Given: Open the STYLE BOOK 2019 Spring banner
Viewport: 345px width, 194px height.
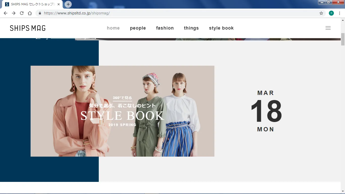Looking at the screenshot, I should click(x=122, y=111).
